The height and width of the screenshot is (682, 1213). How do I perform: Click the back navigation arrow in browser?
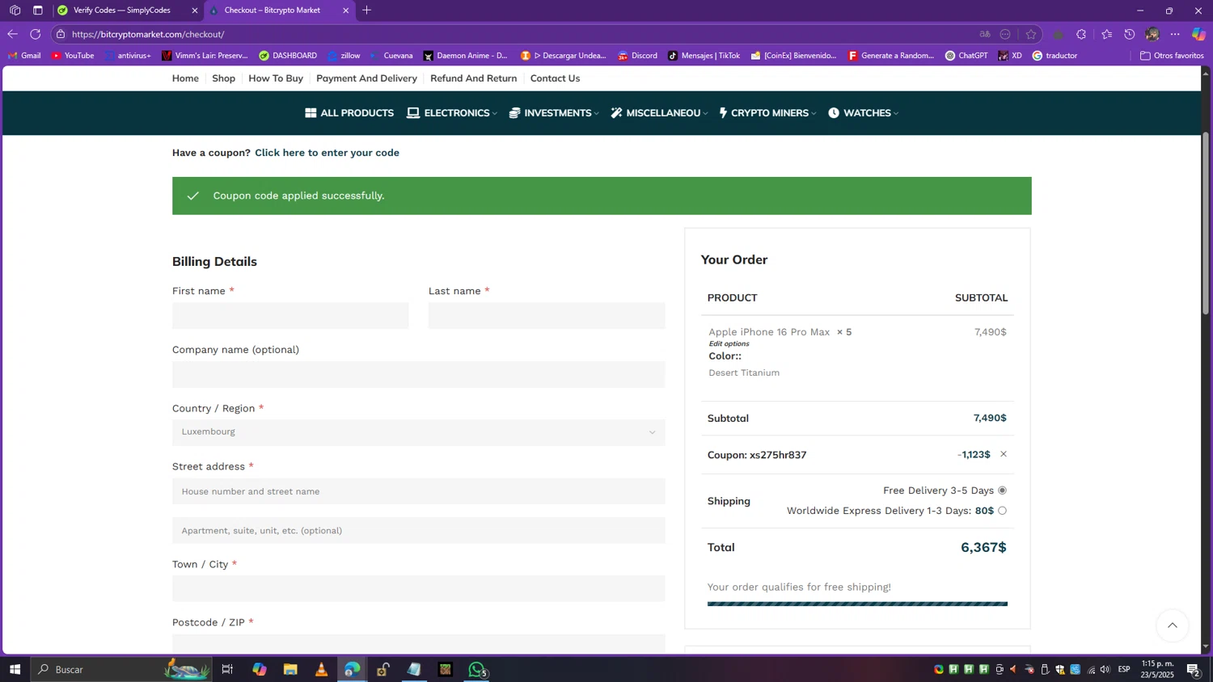coord(12,34)
